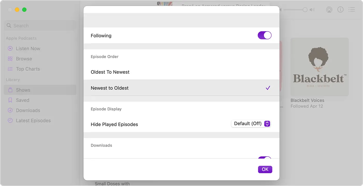Go to Browse in the sidebar
This screenshot has width=363, height=186.
tap(24, 59)
